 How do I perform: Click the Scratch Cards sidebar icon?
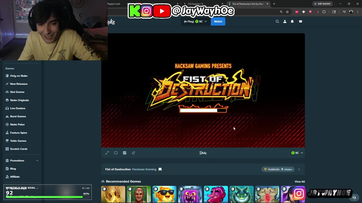7,149
